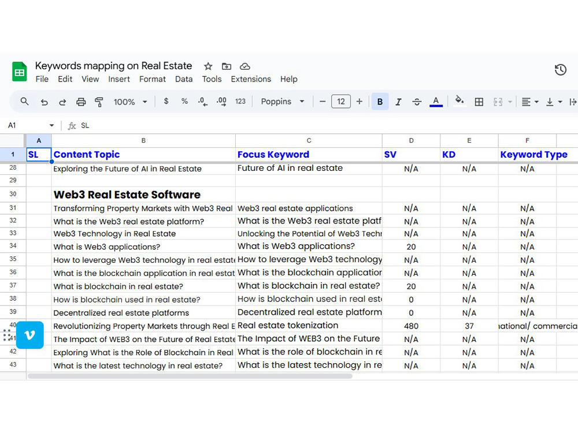Format as currency with dollar icon
The image size is (578, 433).
click(166, 101)
